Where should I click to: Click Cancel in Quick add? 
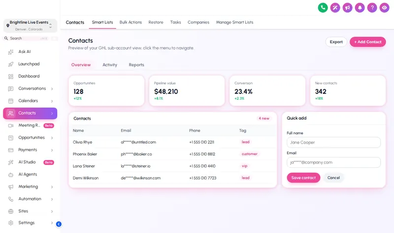(333, 178)
